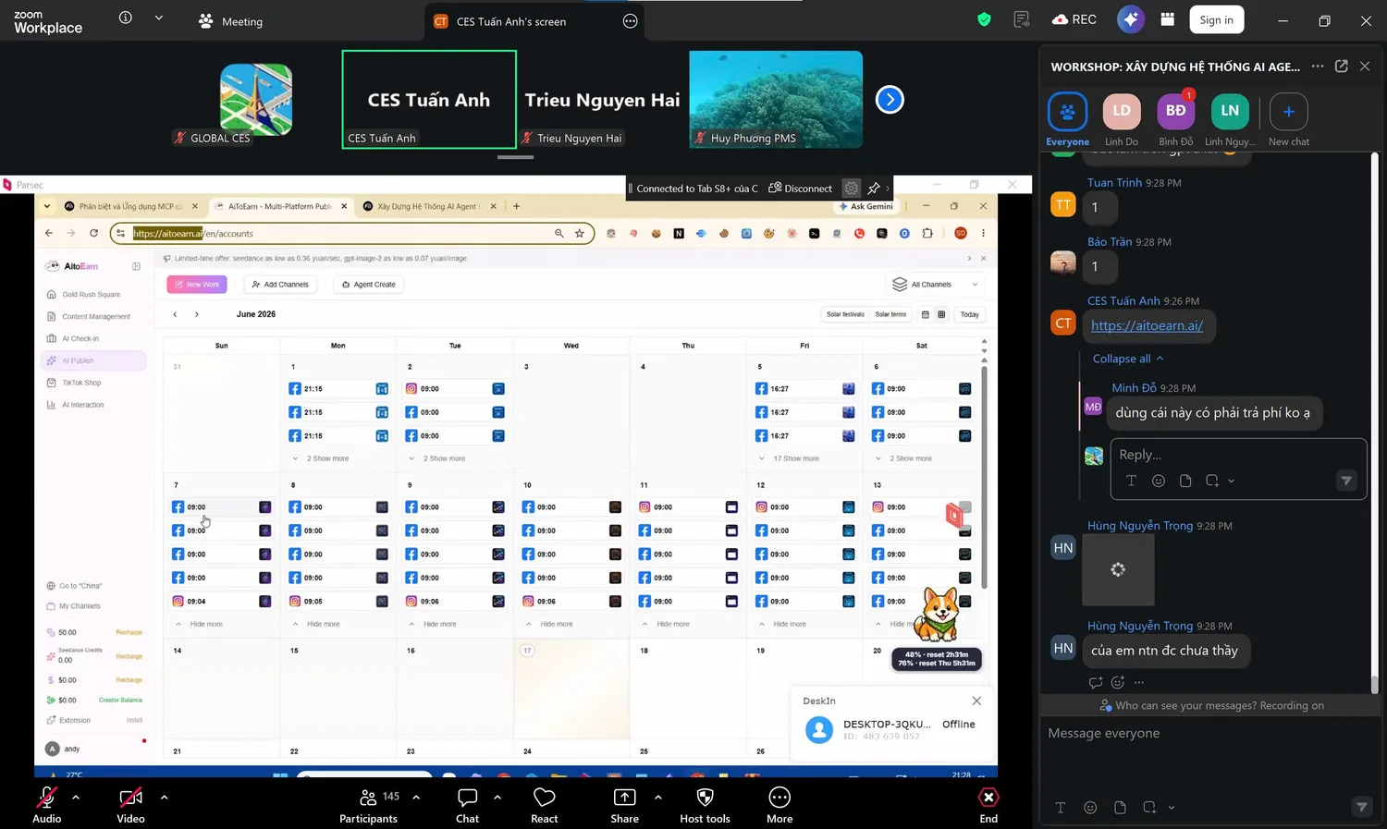The height and width of the screenshot is (829, 1387).
Task: Open more options for CES Tuấn Anh's screen
Action: point(631,21)
